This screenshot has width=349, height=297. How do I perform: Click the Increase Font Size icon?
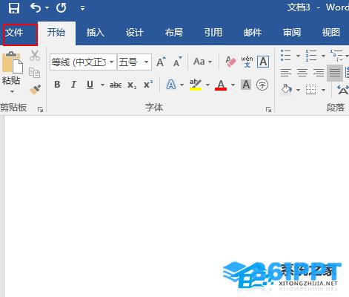161,62
